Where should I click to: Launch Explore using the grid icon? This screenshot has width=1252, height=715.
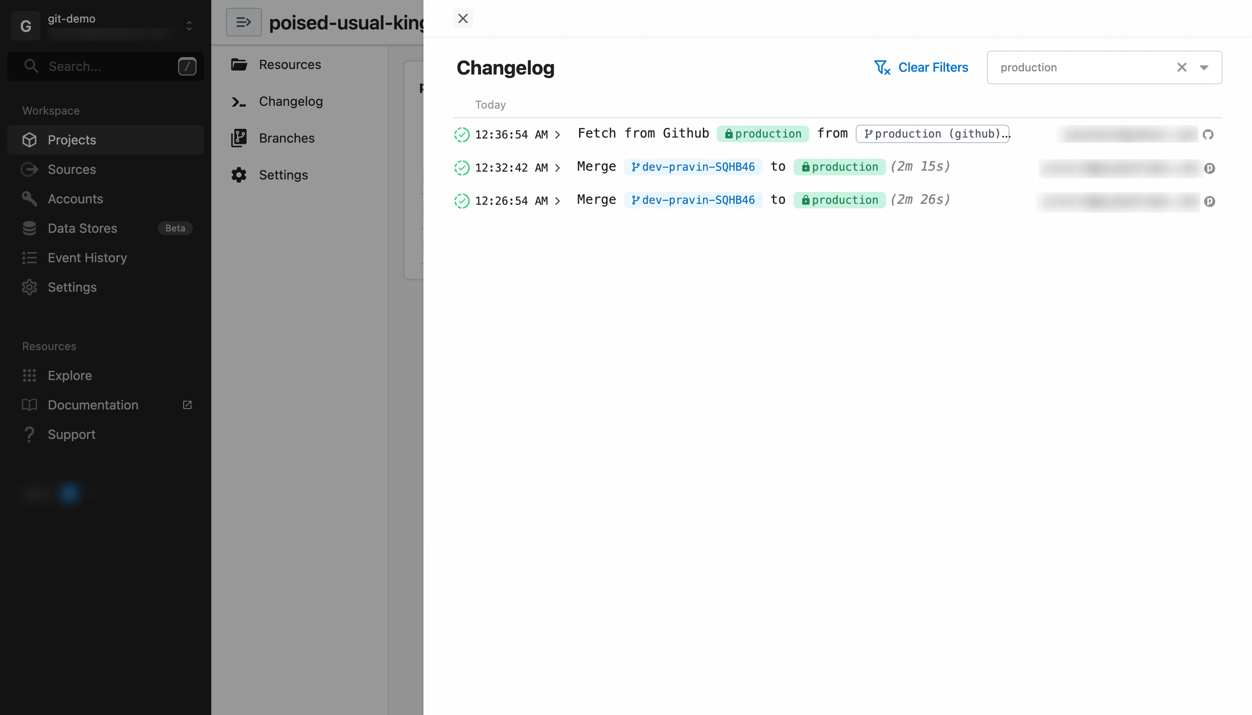pyautogui.click(x=29, y=375)
